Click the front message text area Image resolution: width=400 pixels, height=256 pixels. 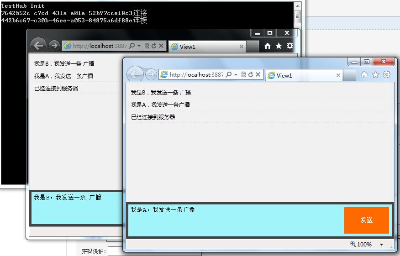235,220
